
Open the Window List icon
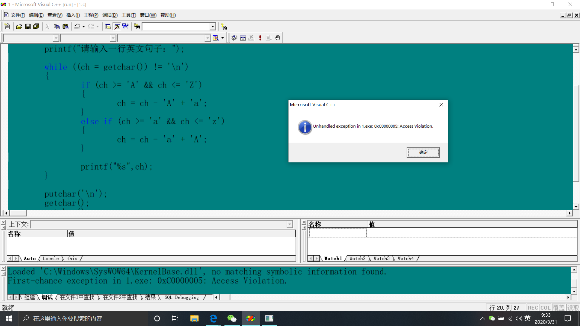tap(125, 27)
